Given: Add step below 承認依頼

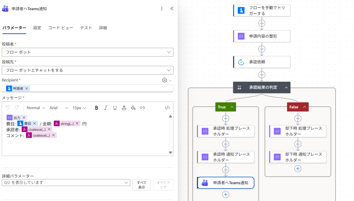Looking at the screenshot, I should pos(262,75).
